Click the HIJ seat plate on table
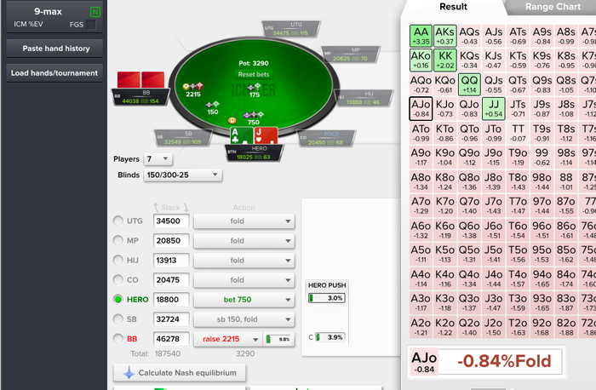Viewport: 596px width, 390px height. point(363,98)
